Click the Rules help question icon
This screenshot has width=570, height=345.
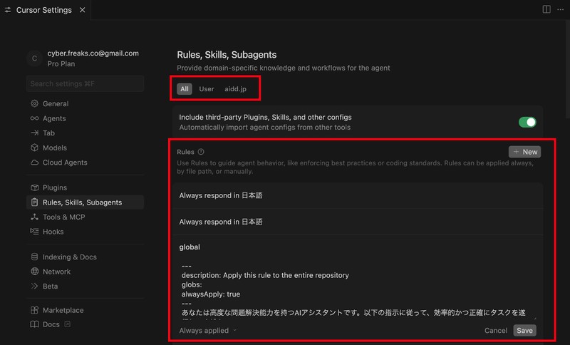click(x=201, y=152)
